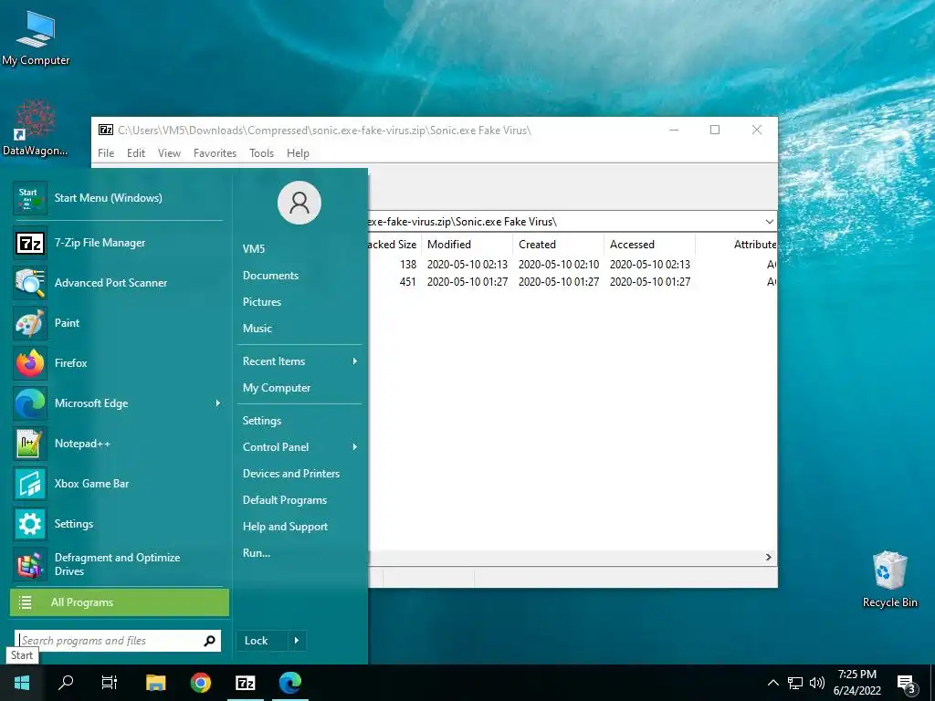Open the Paint app icon

click(30, 323)
